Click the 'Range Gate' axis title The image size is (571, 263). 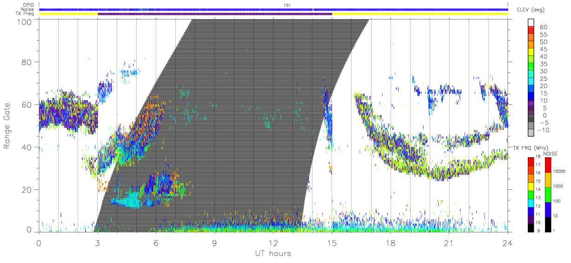(x=7, y=126)
